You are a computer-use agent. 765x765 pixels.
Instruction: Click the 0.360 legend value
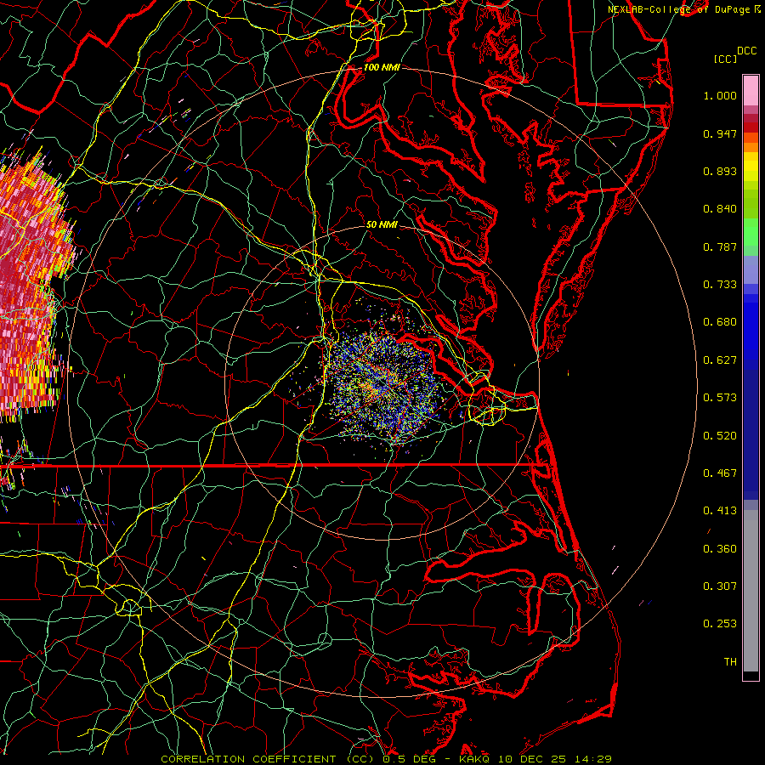coord(720,549)
